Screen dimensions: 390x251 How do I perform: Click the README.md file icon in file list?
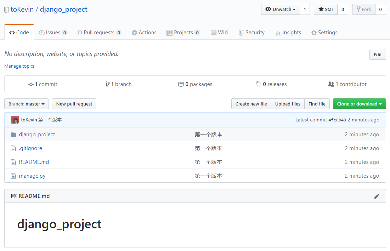click(13, 162)
